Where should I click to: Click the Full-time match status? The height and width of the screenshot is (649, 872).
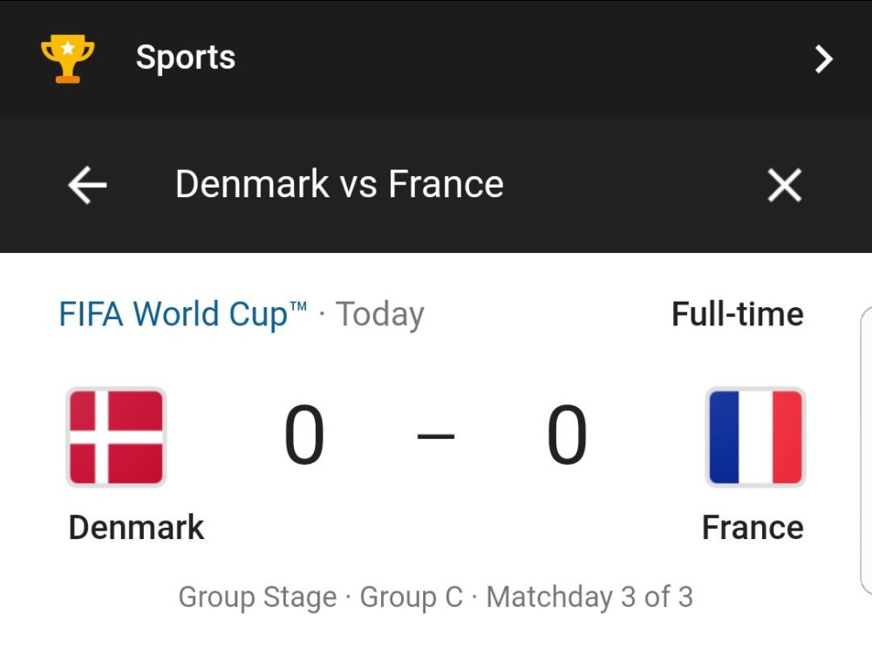(x=738, y=314)
